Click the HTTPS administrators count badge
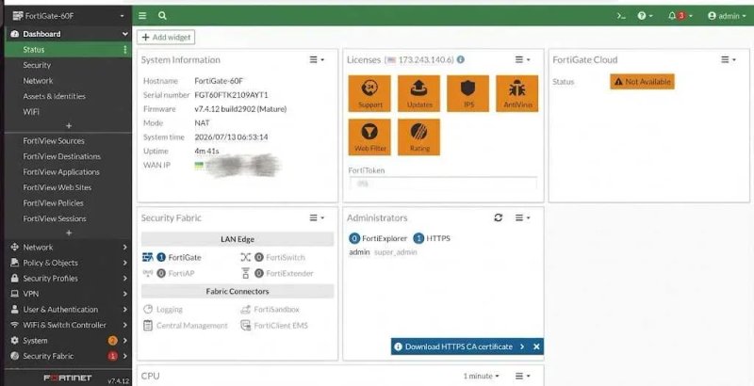754x386 pixels. click(x=418, y=238)
